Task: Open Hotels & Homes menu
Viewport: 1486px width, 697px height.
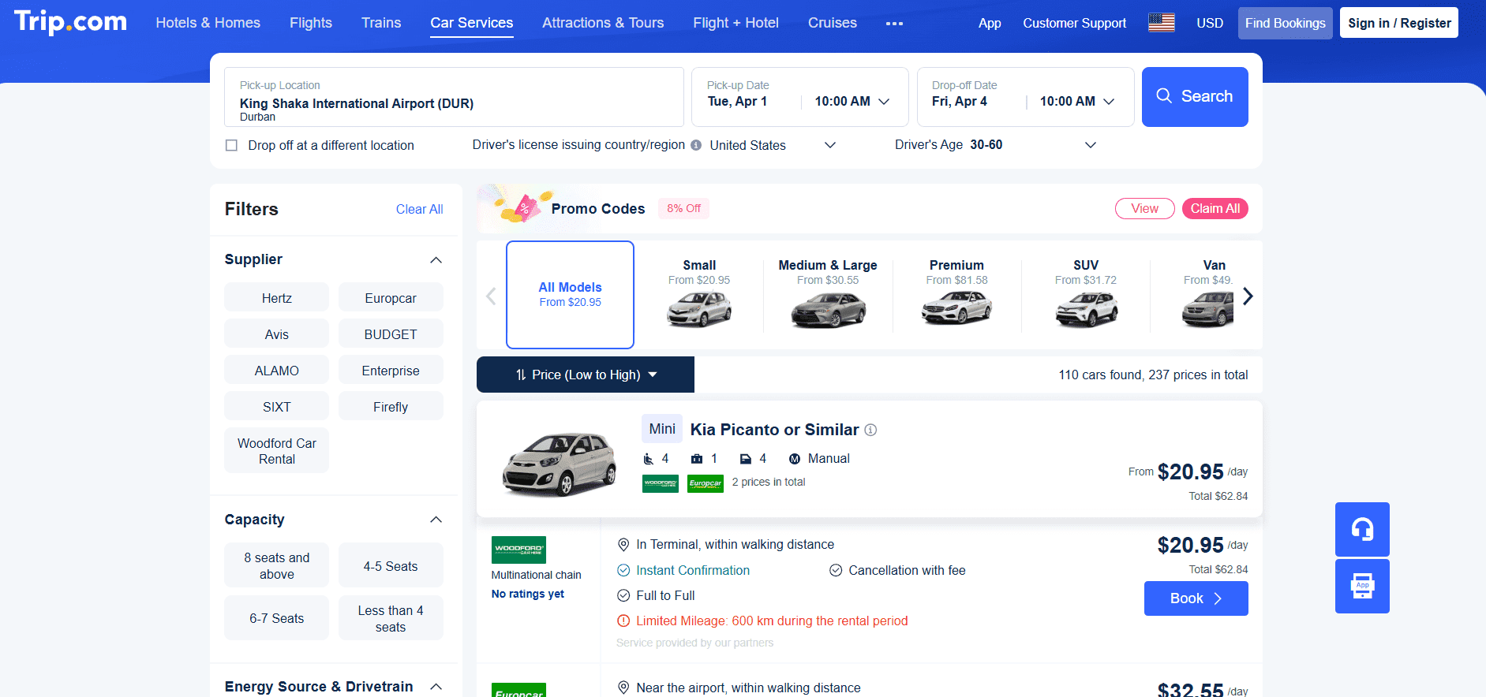Action: tap(208, 23)
